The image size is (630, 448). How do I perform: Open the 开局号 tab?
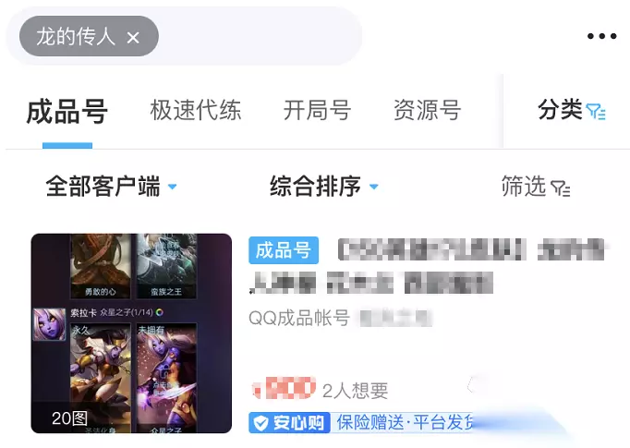[x=317, y=110]
